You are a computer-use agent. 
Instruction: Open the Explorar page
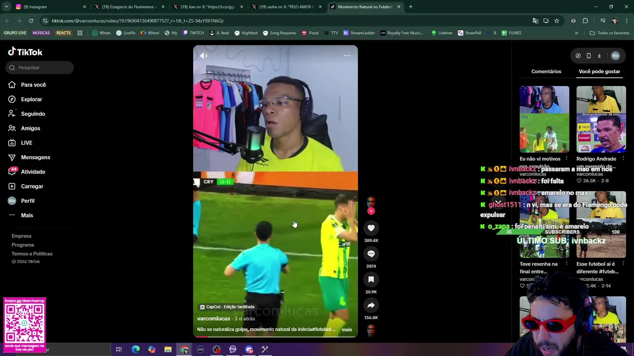pos(31,99)
